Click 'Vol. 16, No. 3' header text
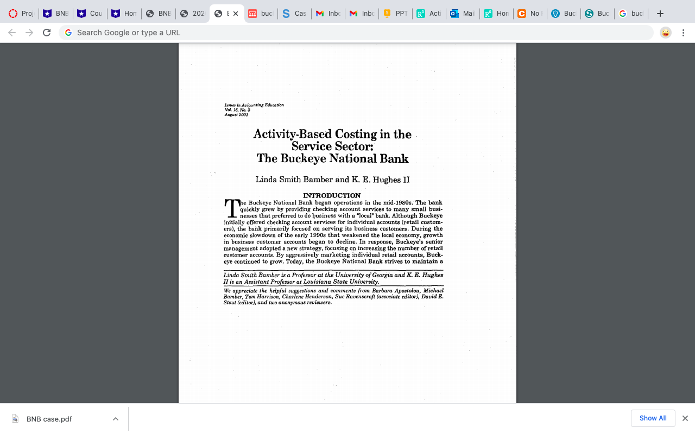Image resolution: width=695 pixels, height=434 pixels. click(x=237, y=110)
